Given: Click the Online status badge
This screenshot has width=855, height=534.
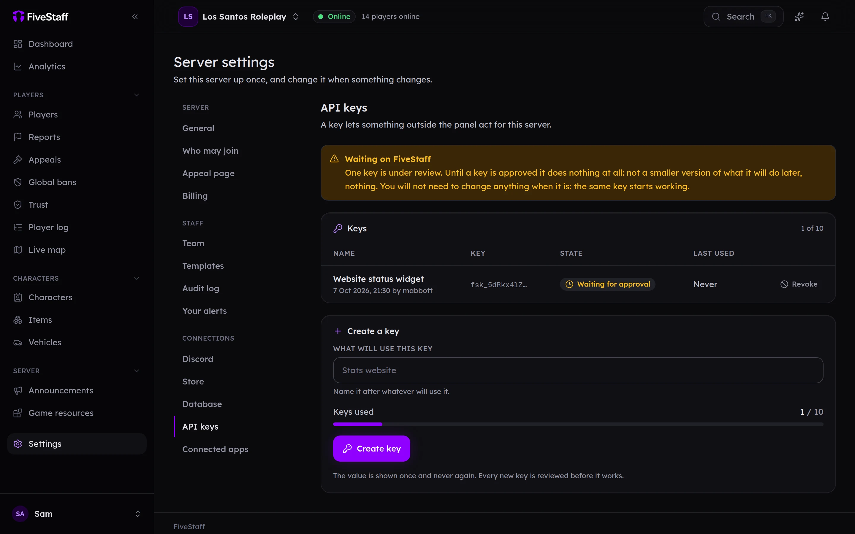Looking at the screenshot, I should coord(334,17).
